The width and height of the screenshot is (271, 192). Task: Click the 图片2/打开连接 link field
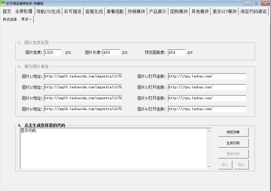[x=207, y=87]
